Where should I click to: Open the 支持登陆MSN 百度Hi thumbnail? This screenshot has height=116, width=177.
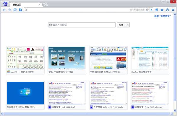108,58
